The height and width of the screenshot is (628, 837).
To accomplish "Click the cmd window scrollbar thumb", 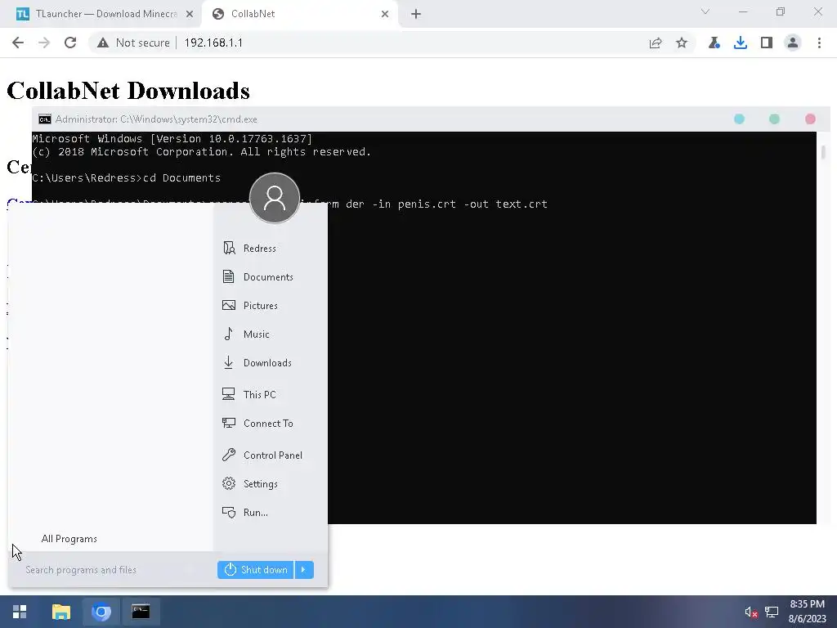I will click(x=824, y=152).
